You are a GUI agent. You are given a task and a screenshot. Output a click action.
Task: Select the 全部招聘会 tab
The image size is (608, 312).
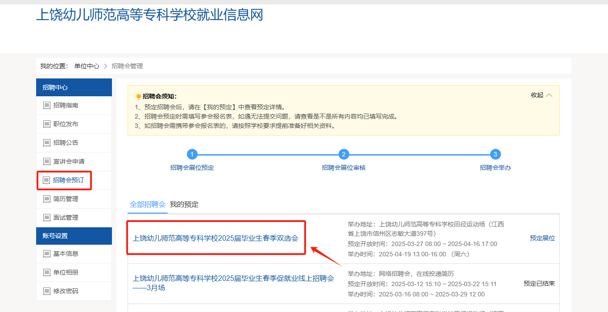tap(148, 205)
